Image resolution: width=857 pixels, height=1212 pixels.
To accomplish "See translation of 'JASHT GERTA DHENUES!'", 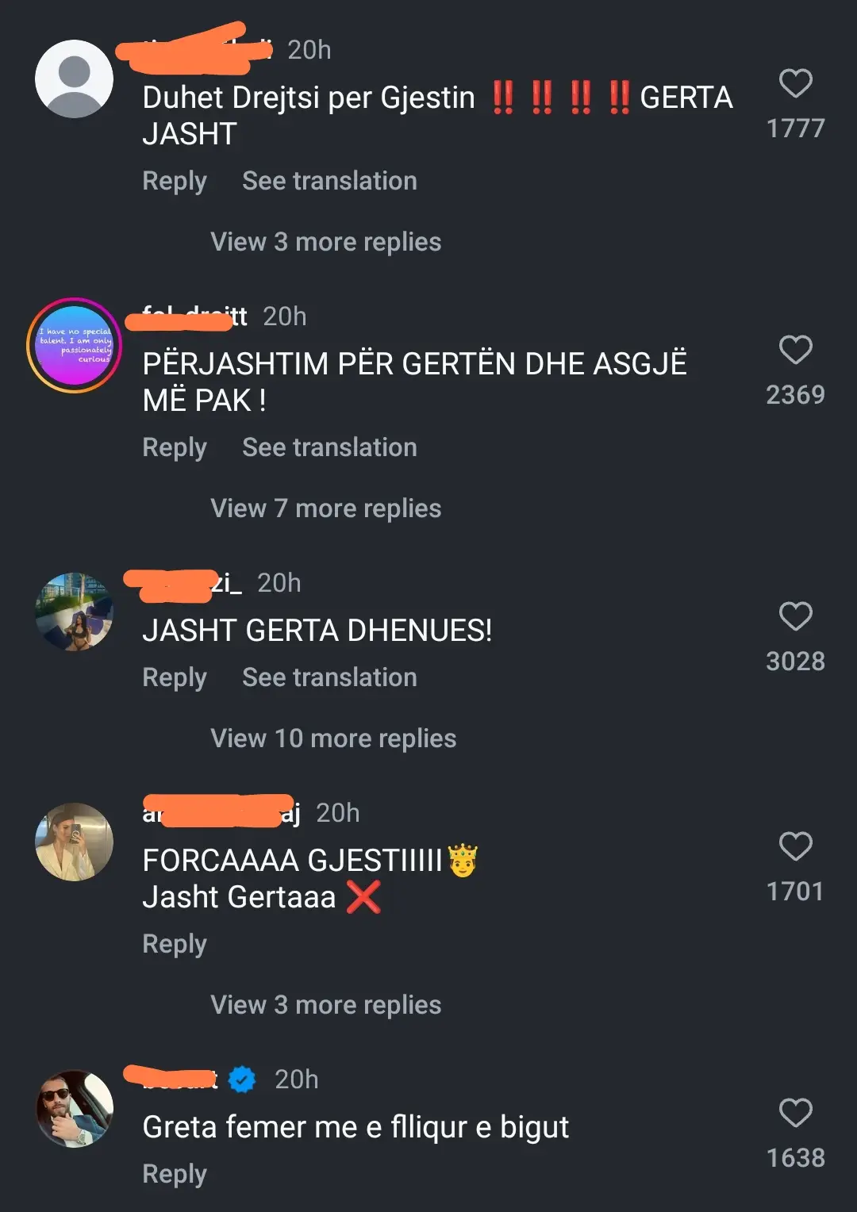I will (329, 677).
